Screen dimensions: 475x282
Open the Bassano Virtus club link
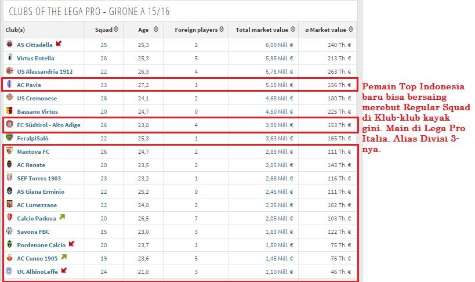pos(37,111)
